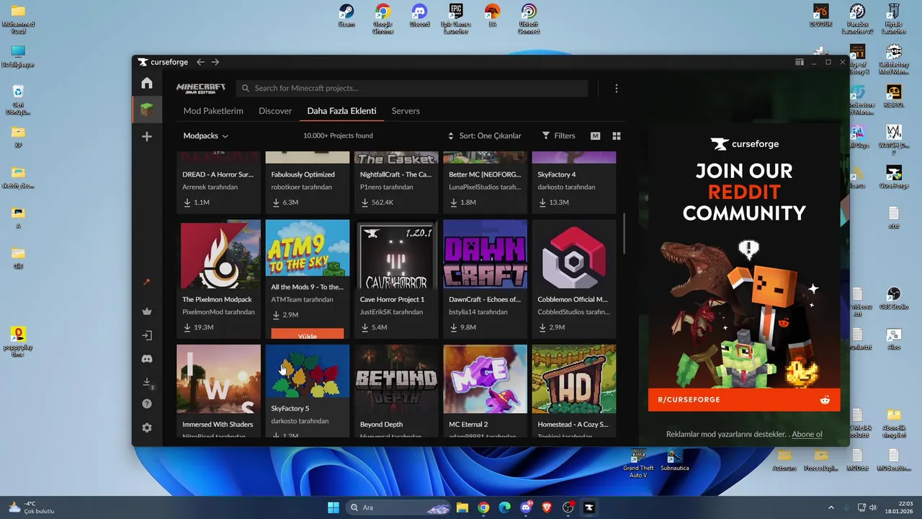This screenshot has height=519, width=922.
Task: Click the plus icon to add game
Action: click(x=147, y=136)
